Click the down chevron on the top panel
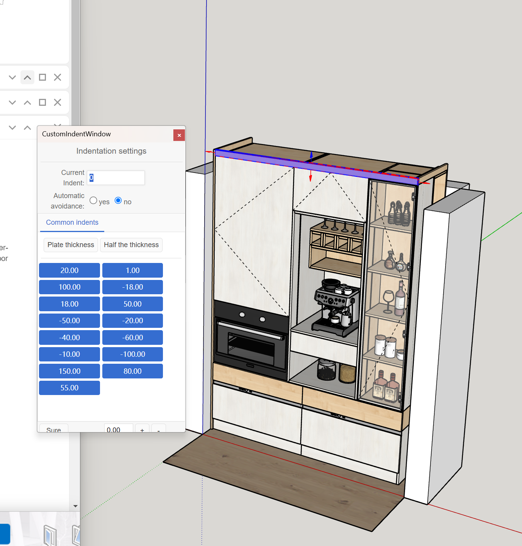This screenshot has width=522, height=546. point(12,77)
